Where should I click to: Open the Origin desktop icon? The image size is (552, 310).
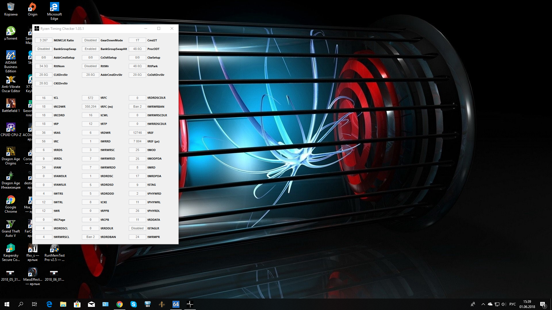click(32, 7)
